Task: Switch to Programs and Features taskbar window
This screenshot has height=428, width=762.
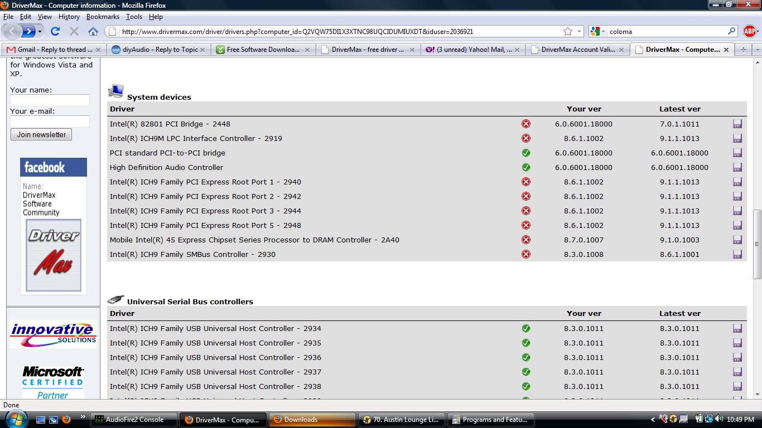Action: click(491, 420)
